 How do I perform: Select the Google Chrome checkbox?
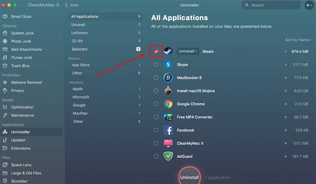[156, 104]
